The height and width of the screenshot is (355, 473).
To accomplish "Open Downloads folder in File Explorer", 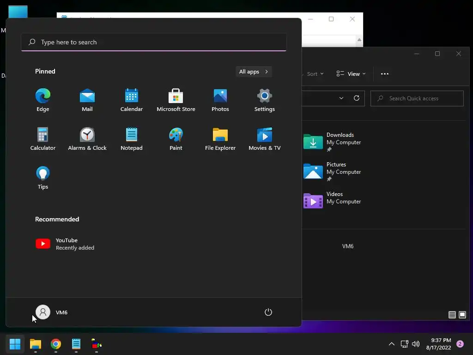I will (333, 141).
